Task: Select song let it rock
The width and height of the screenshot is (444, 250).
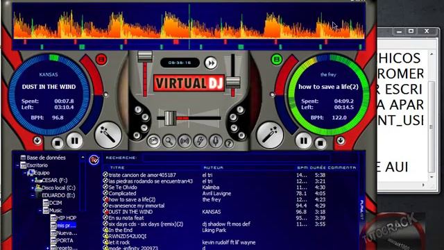Action: 119,242
